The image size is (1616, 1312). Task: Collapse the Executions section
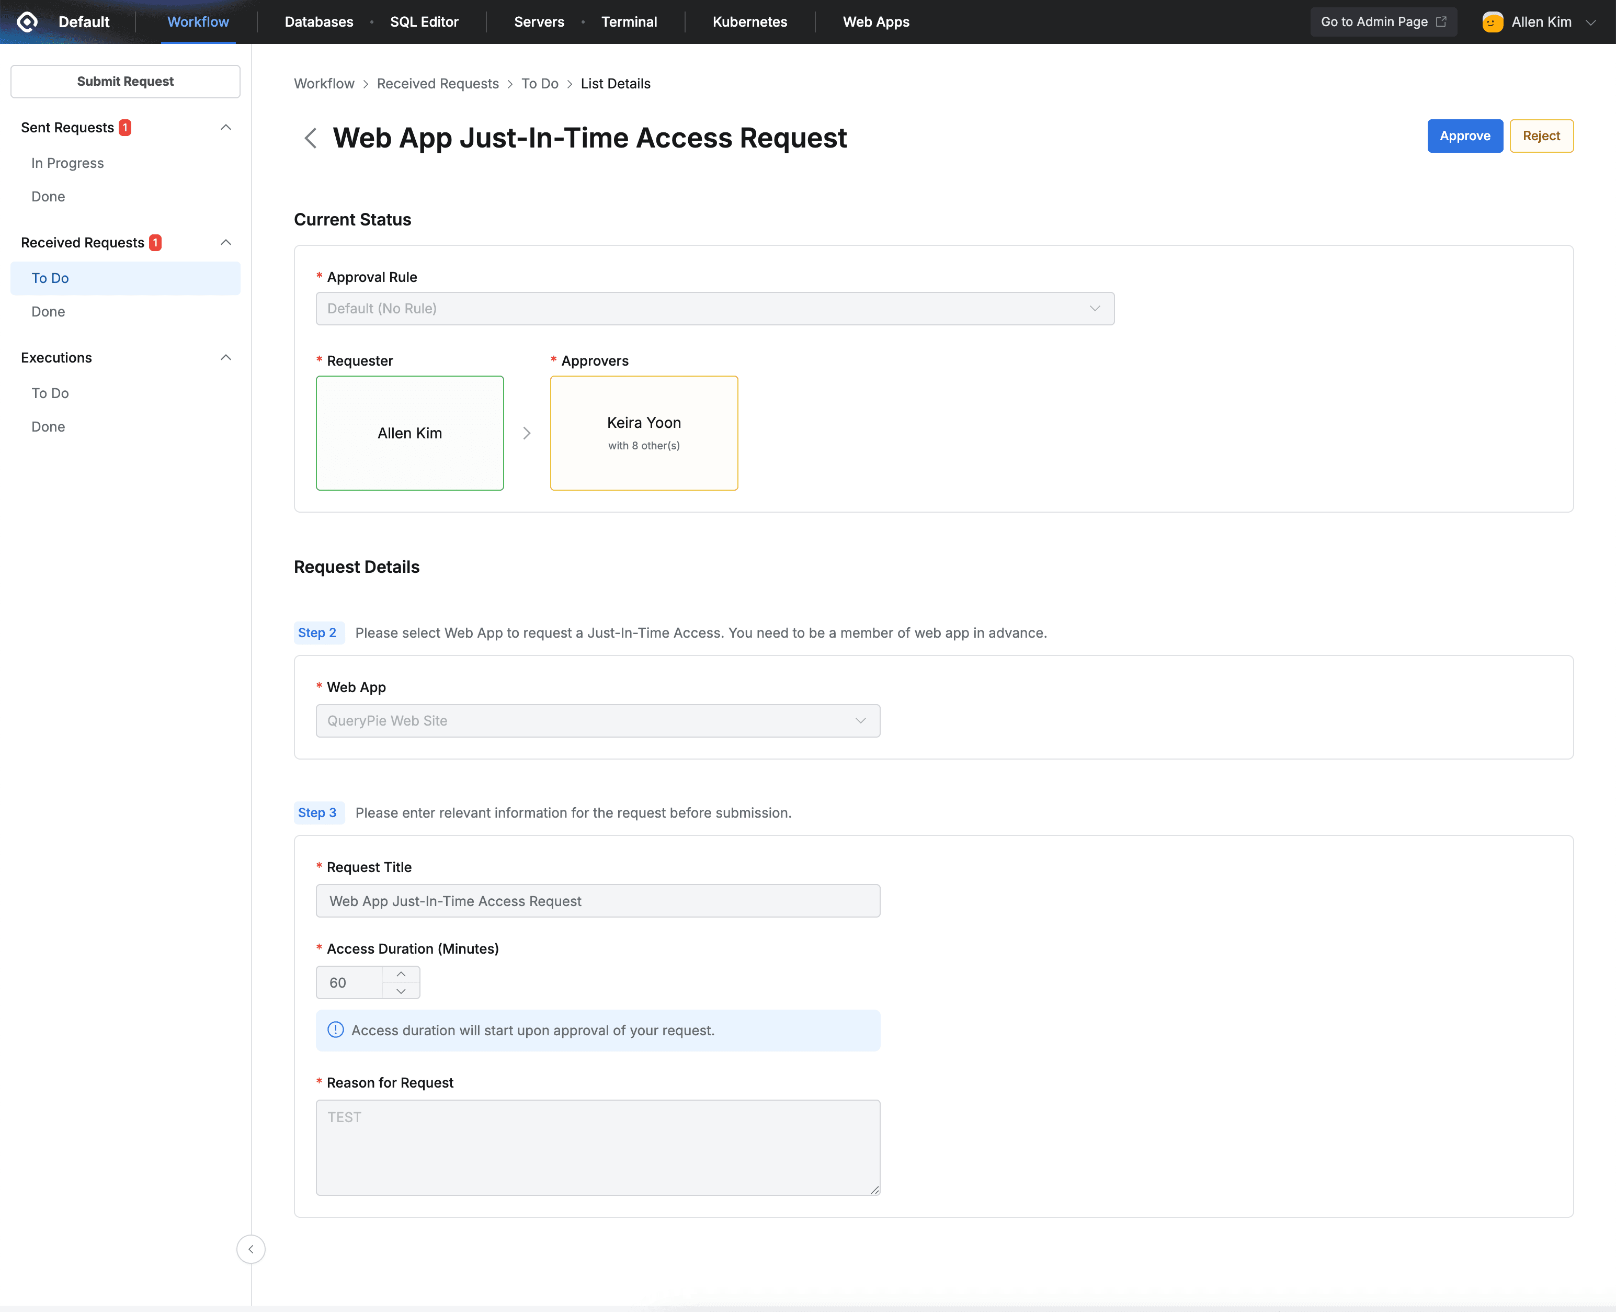pyautogui.click(x=225, y=357)
